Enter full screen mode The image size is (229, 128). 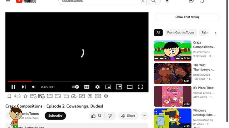[x=140, y=87]
